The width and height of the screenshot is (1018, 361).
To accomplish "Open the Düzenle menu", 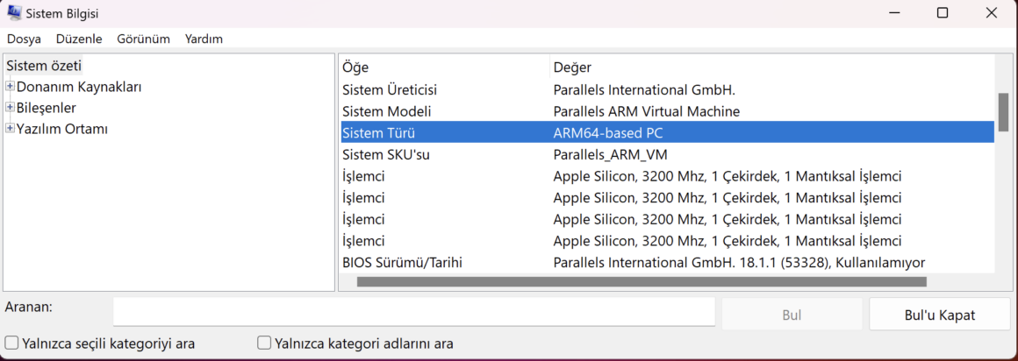I will tap(79, 39).
